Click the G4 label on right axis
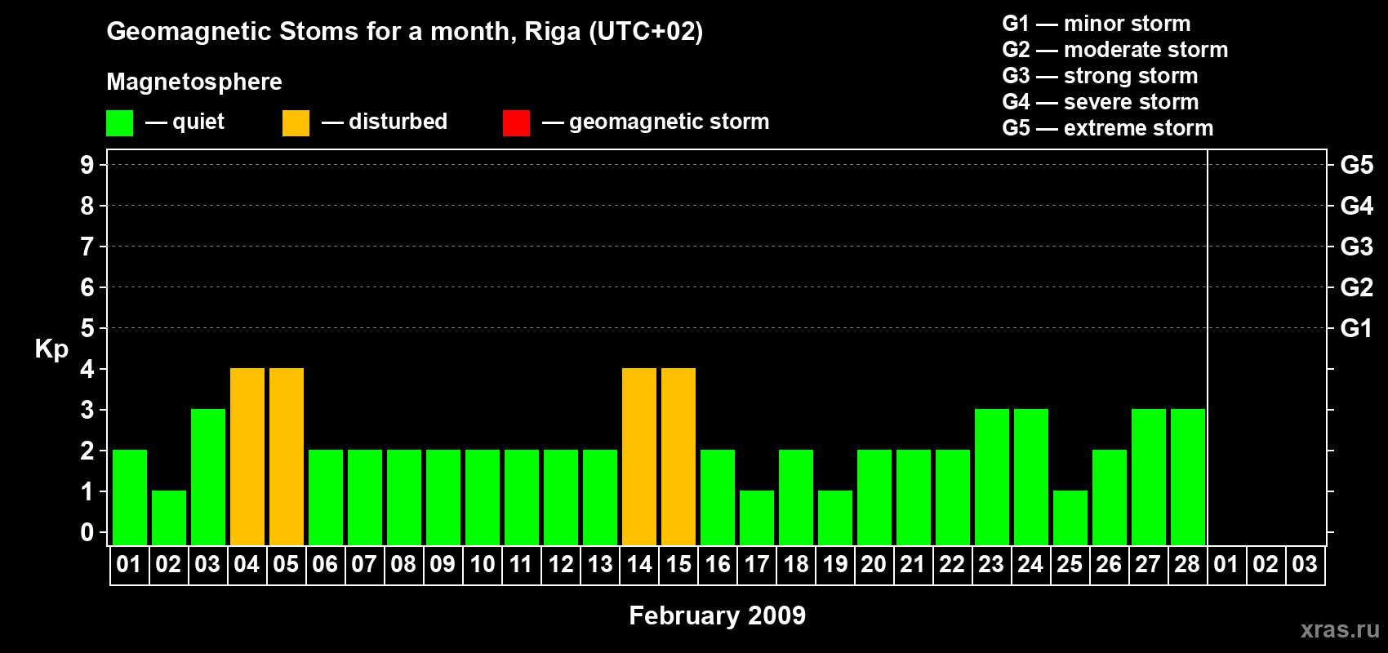Image resolution: width=1388 pixels, height=653 pixels. pyautogui.click(x=1357, y=206)
